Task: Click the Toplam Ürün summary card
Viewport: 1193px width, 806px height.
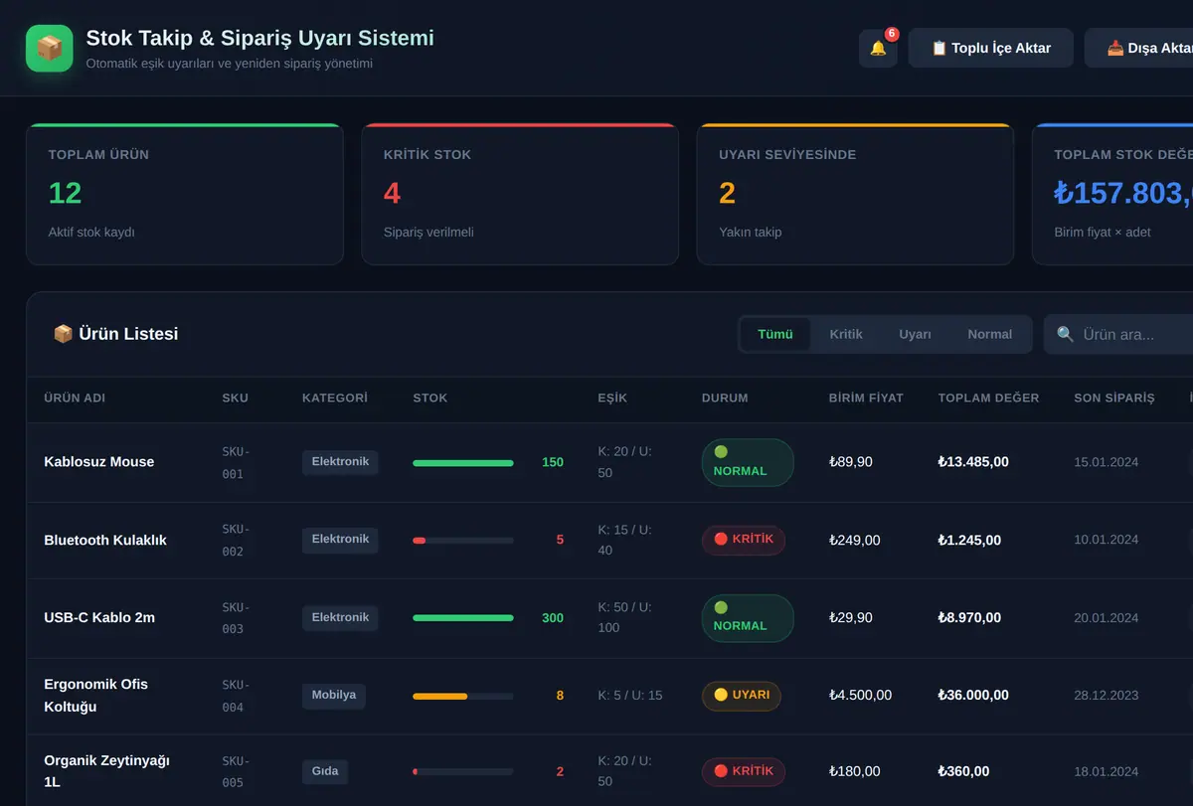Action: point(185,194)
